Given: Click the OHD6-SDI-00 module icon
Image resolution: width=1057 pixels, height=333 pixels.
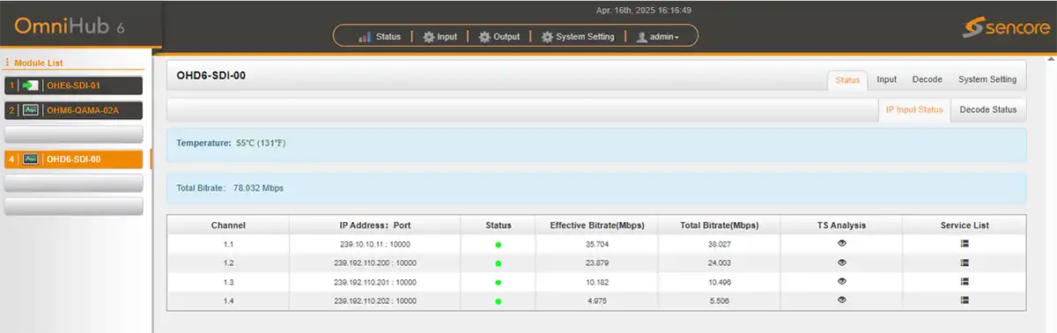Looking at the screenshot, I should coord(31,159).
